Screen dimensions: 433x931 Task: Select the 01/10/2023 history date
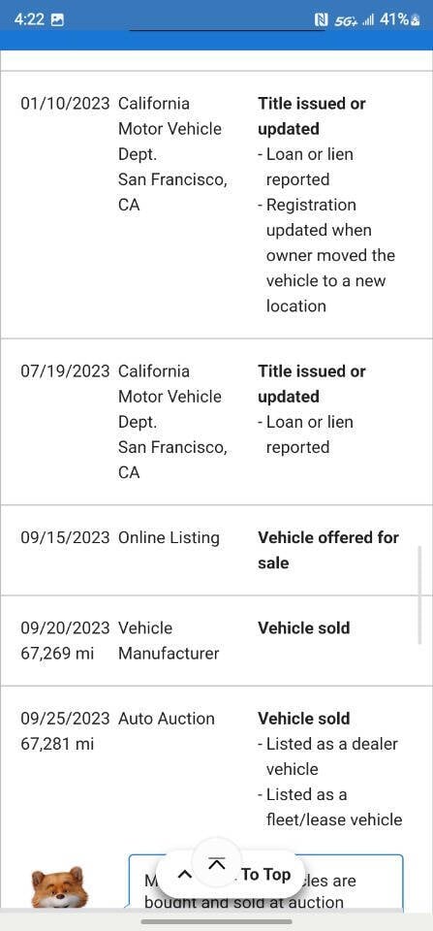coord(65,104)
